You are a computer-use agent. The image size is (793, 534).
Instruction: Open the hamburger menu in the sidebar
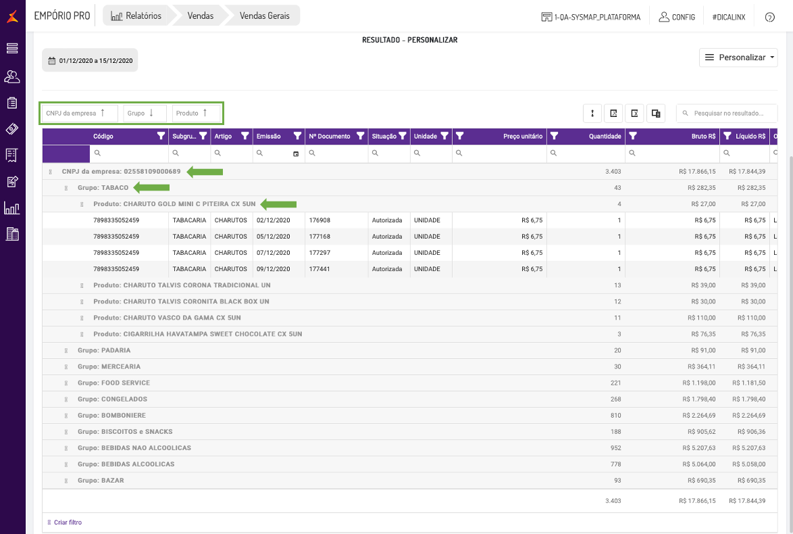pyautogui.click(x=12, y=48)
